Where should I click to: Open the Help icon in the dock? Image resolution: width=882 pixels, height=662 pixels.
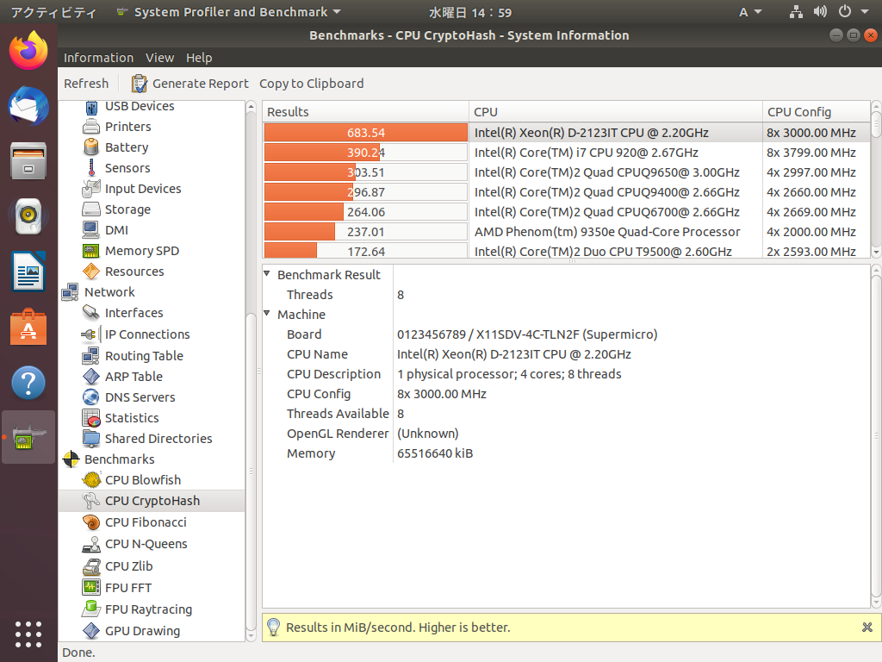28,383
